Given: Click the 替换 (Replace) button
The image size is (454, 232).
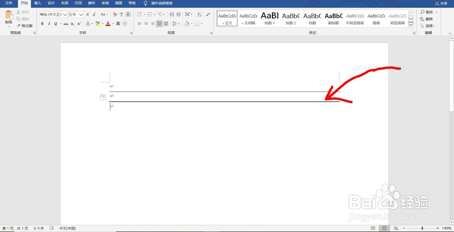Looking at the screenshot, I should [426, 19].
